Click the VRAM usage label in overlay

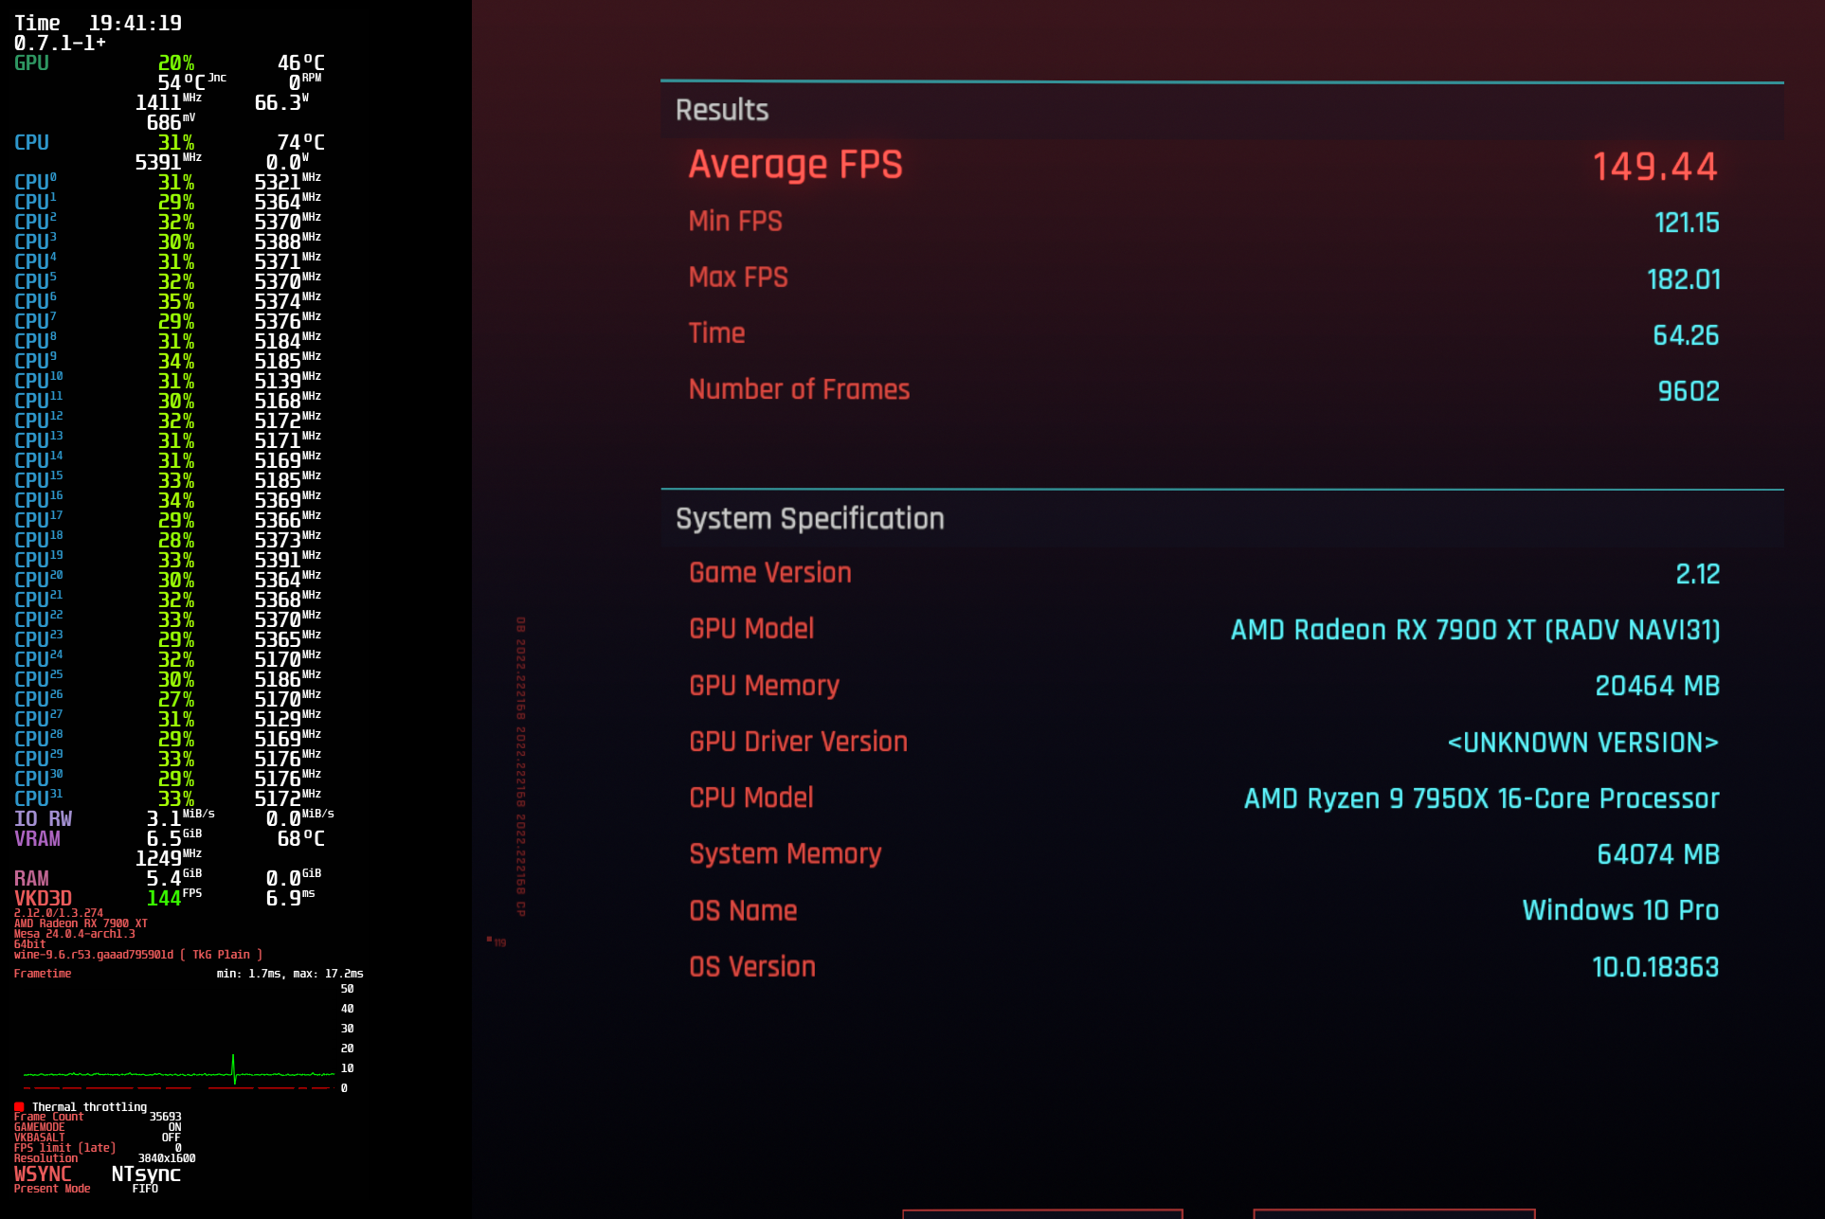(37, 838)
